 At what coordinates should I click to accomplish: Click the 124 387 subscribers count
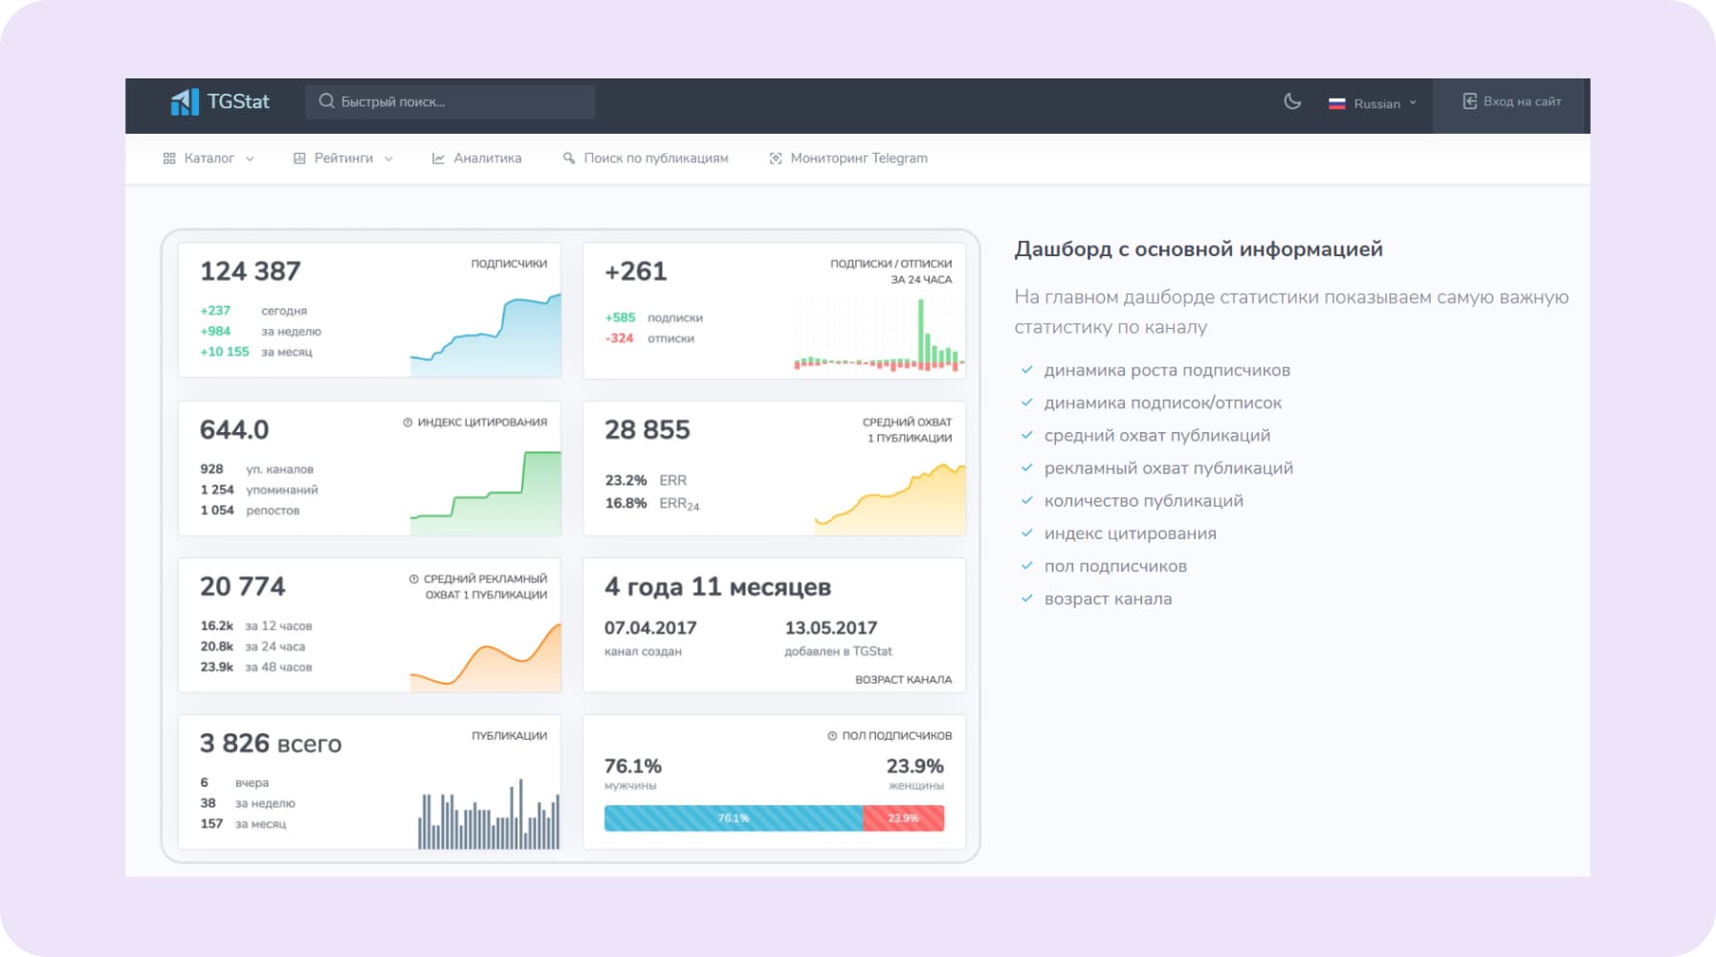tap(251, 272)
